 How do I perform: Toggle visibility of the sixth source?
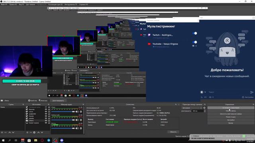46,118
